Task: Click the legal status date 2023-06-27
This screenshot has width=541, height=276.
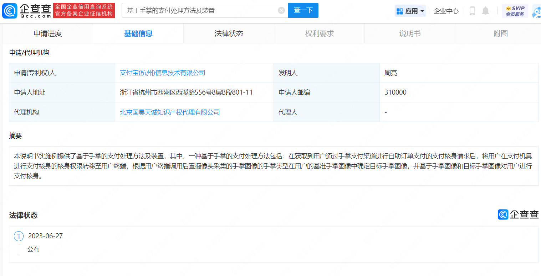Action: (x=45, y=236)
